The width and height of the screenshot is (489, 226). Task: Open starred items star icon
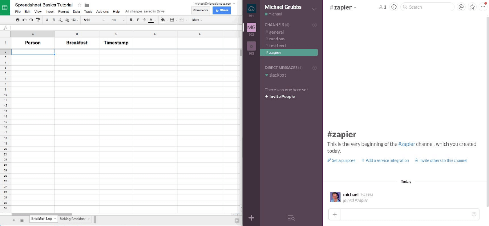pyautogui.click(x=472, y=7)
